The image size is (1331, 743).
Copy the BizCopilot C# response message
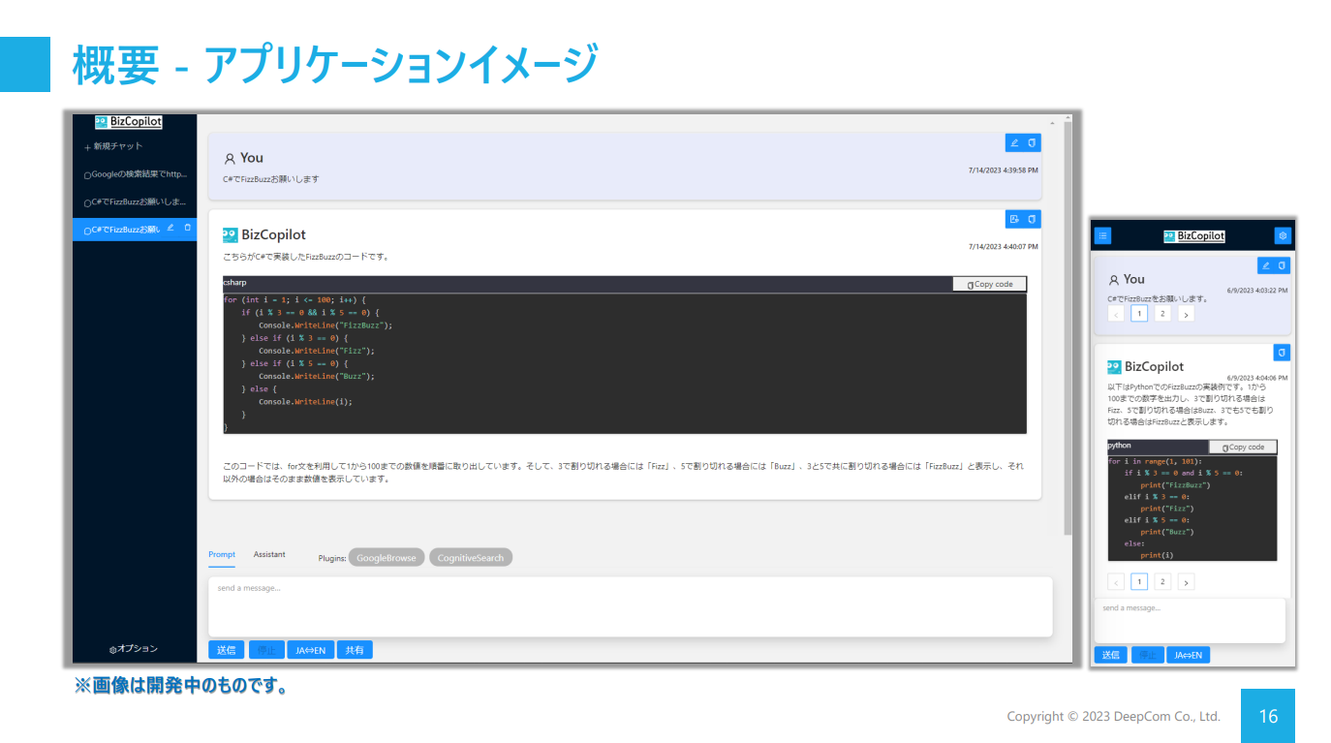1032,219
